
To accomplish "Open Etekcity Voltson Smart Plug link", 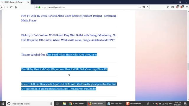I will 69,38.
